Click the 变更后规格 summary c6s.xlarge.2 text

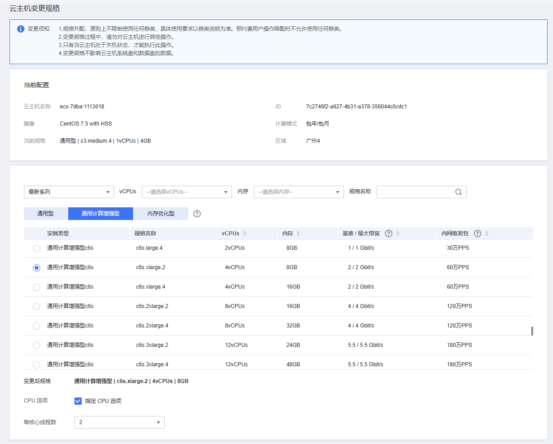click(132, 381)
